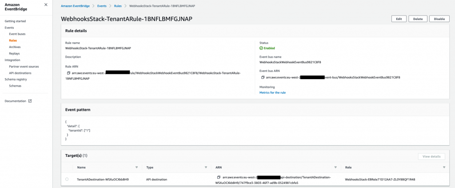Copy the target API destination ARN
Screen dimensions: 455x188
(x=219, y=177)
